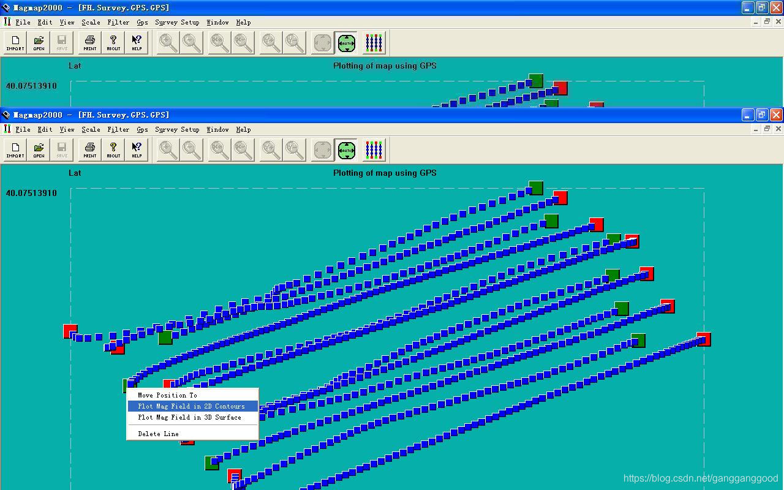This screenshot has width=784, height=490.
Task: Click the About question-mark icon
Action: pyautogui.click(x=113, y=149)
